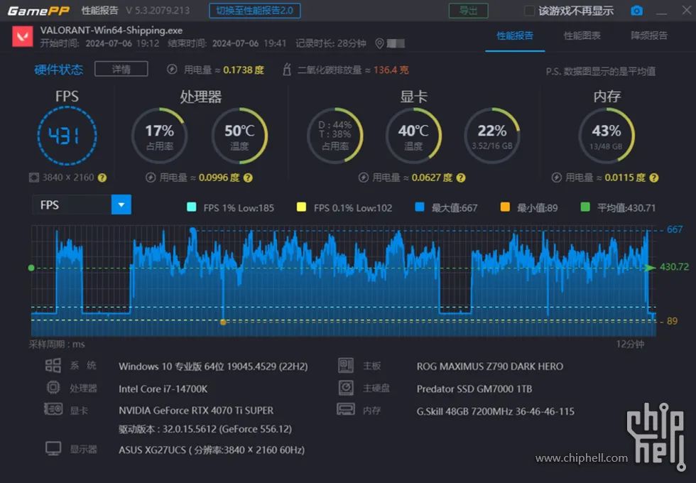Click help icon next to 0.0996 度
The image size is (696, 483).
coord(248,178)
